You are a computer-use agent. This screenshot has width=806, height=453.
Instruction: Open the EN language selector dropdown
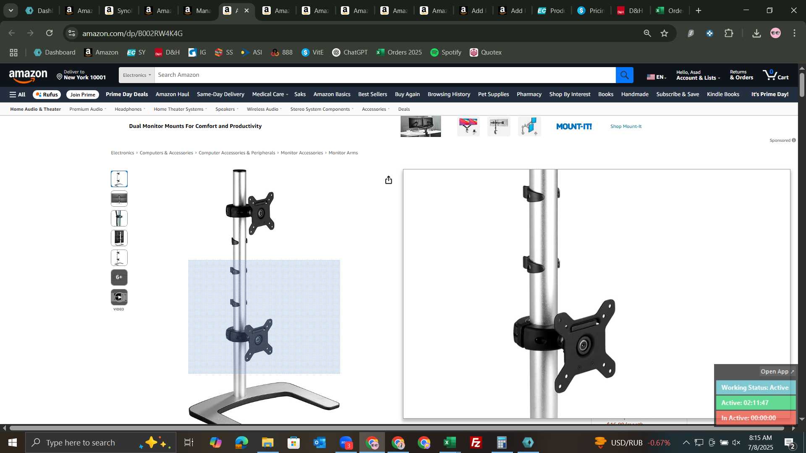coord(657,77)
